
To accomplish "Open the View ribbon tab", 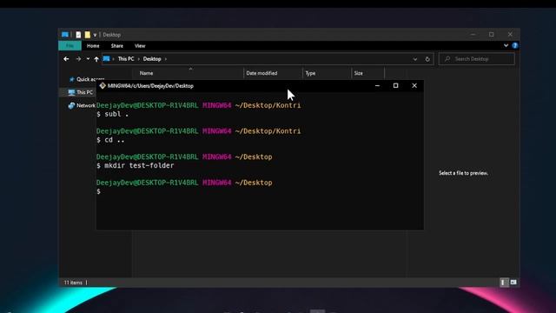I will pyautogui.click(x=140, y=46).
